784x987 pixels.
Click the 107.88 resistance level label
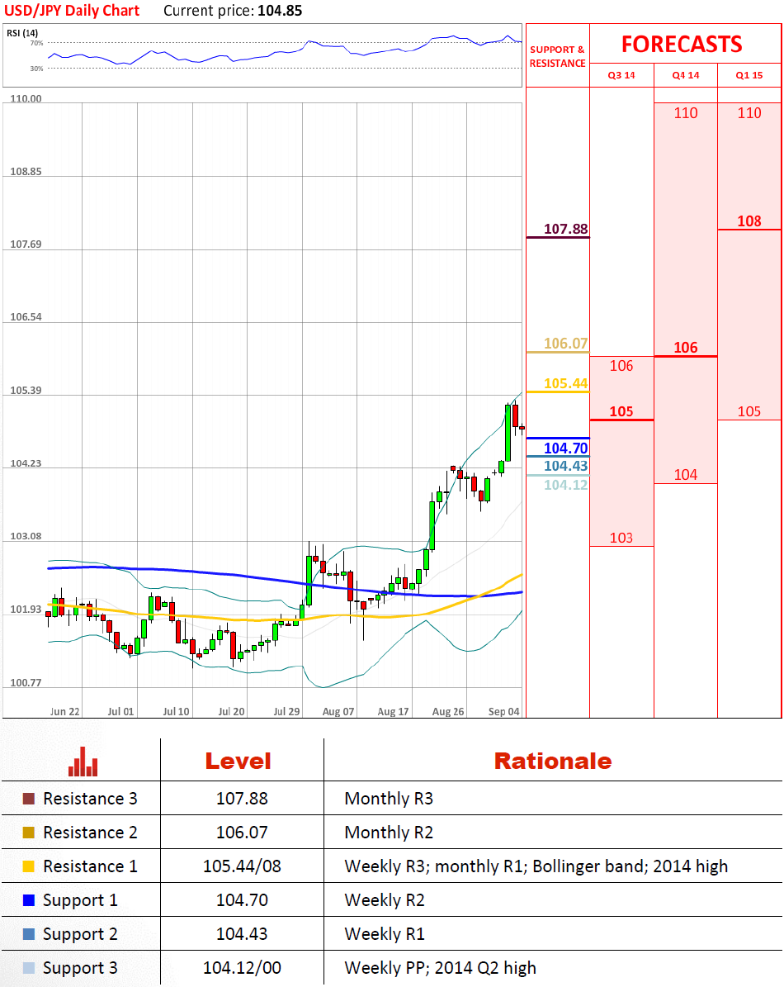click(x=566, y=229)
